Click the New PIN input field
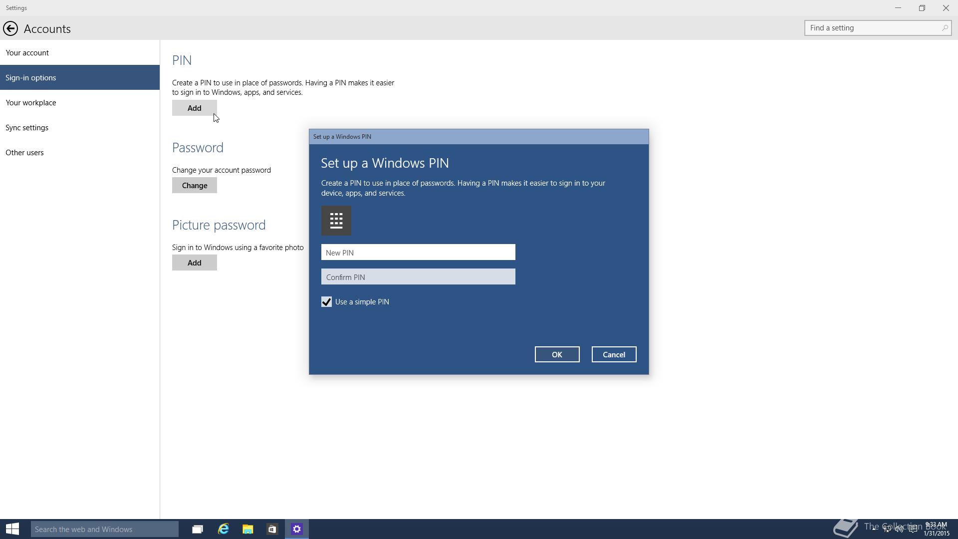 point(418,252)
